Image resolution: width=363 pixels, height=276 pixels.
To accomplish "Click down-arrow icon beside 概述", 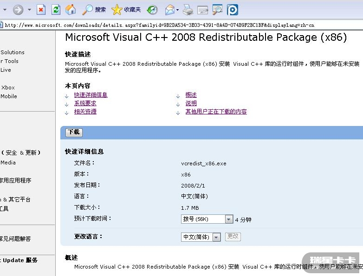I will pos(178,96).
